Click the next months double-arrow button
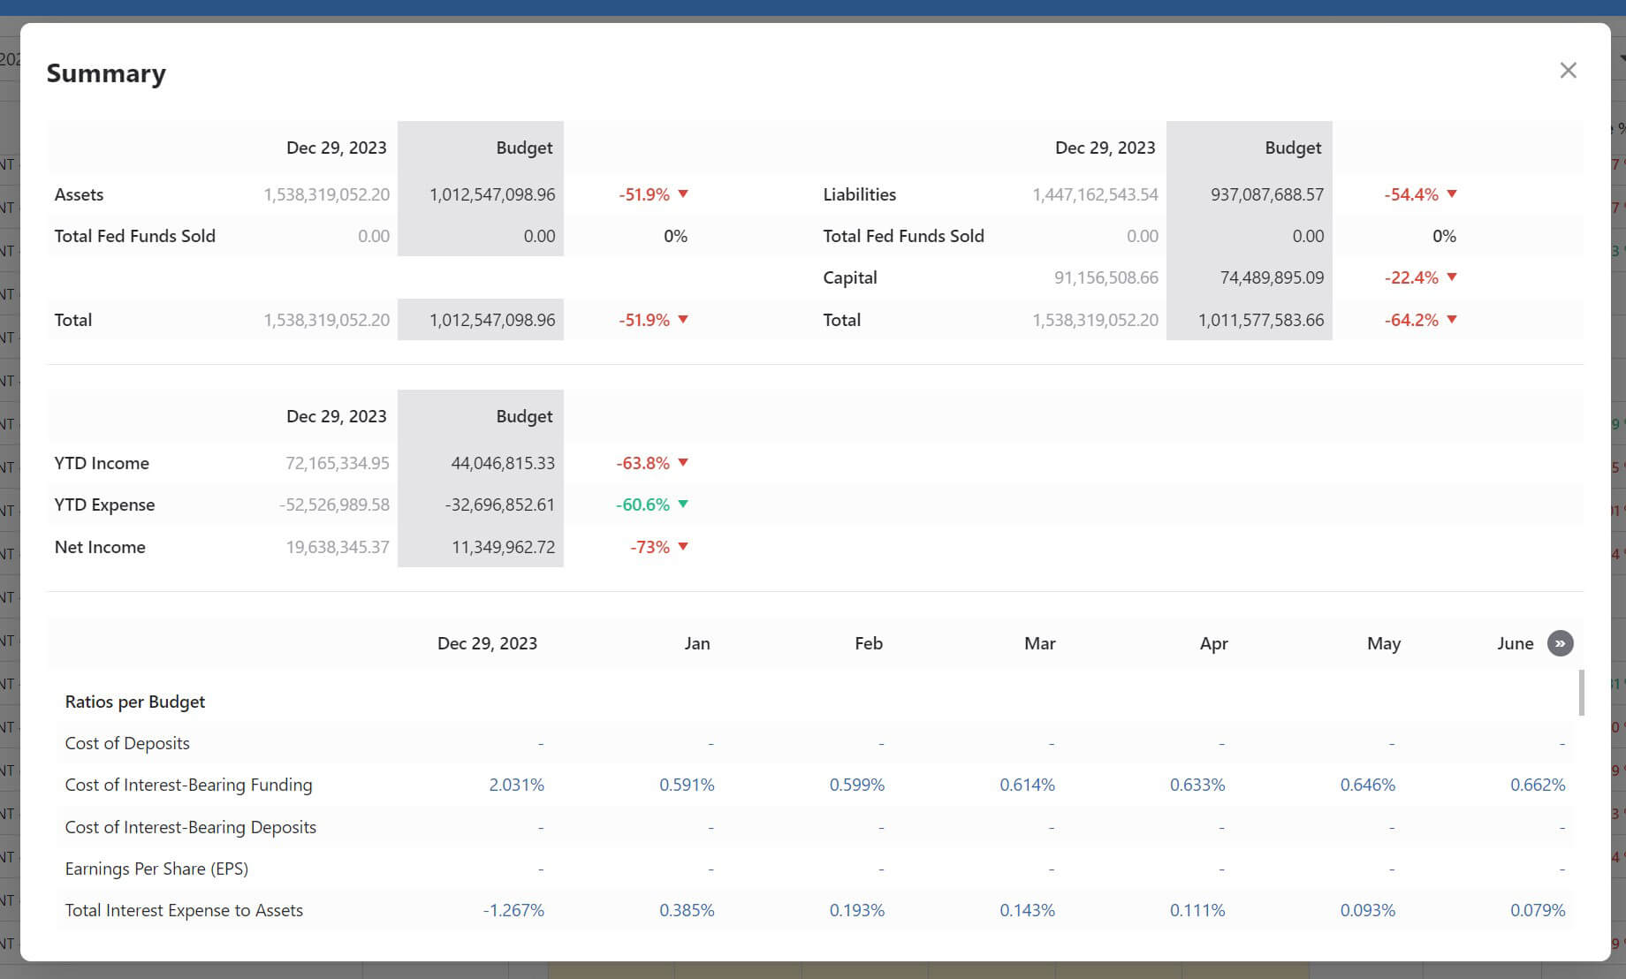1626x979 pixels. click(1560, 643)
